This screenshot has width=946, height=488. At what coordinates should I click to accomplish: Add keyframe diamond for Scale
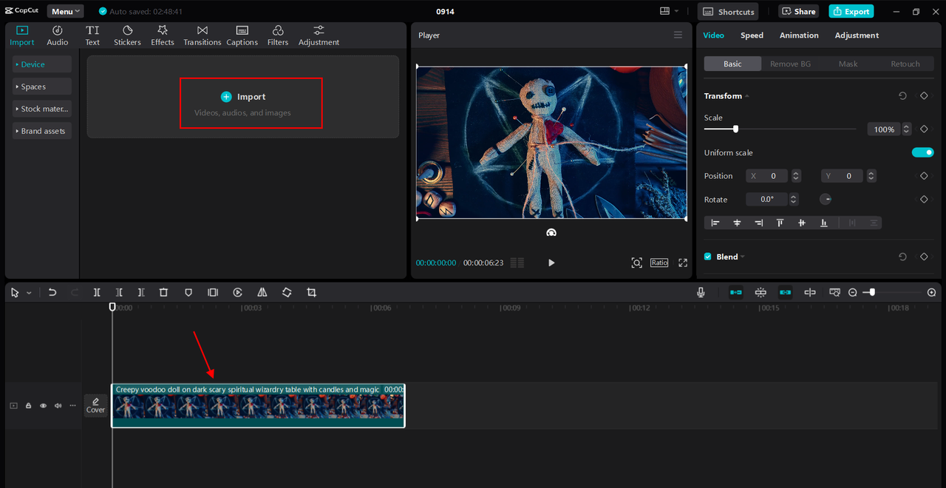point(924,129)
